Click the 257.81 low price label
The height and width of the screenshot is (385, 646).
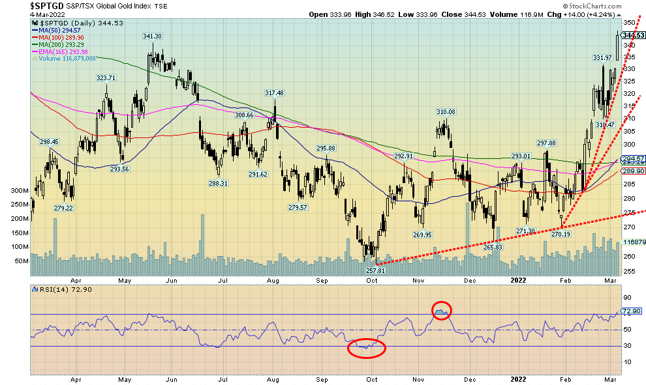375,270
